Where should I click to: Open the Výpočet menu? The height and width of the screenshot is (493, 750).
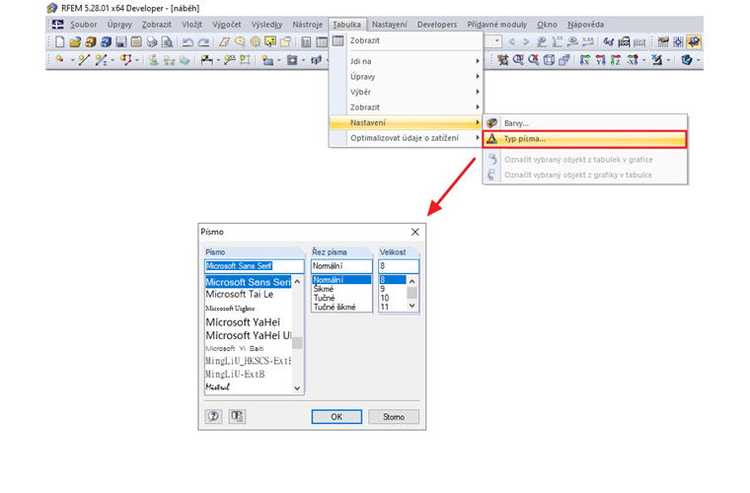point(227,25)
